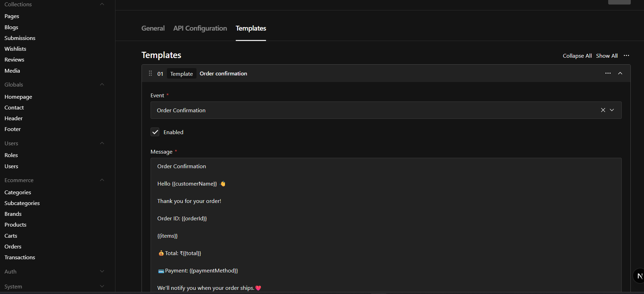
Task: Collapse the Collections sidebar group
Action: pos(102,4)
